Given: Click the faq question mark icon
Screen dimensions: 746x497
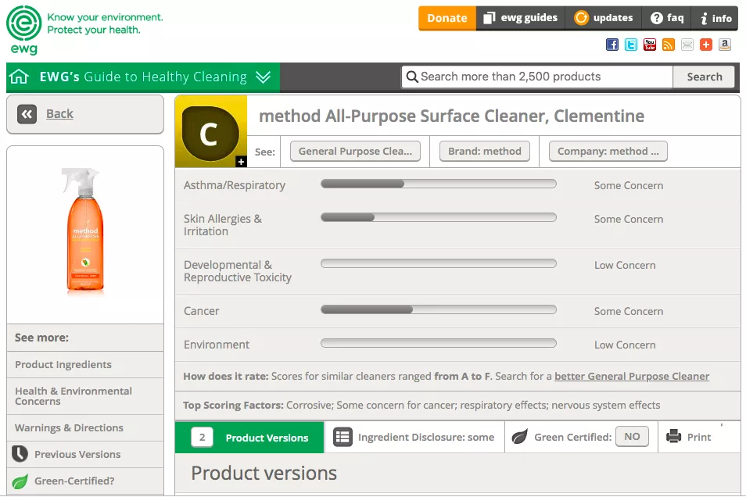Looking at the screenshot, I should click(x=657, y=18).
